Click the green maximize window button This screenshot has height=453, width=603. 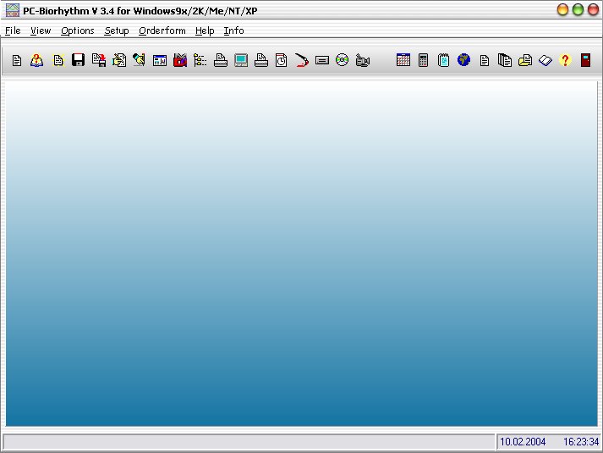coord(578,9)
